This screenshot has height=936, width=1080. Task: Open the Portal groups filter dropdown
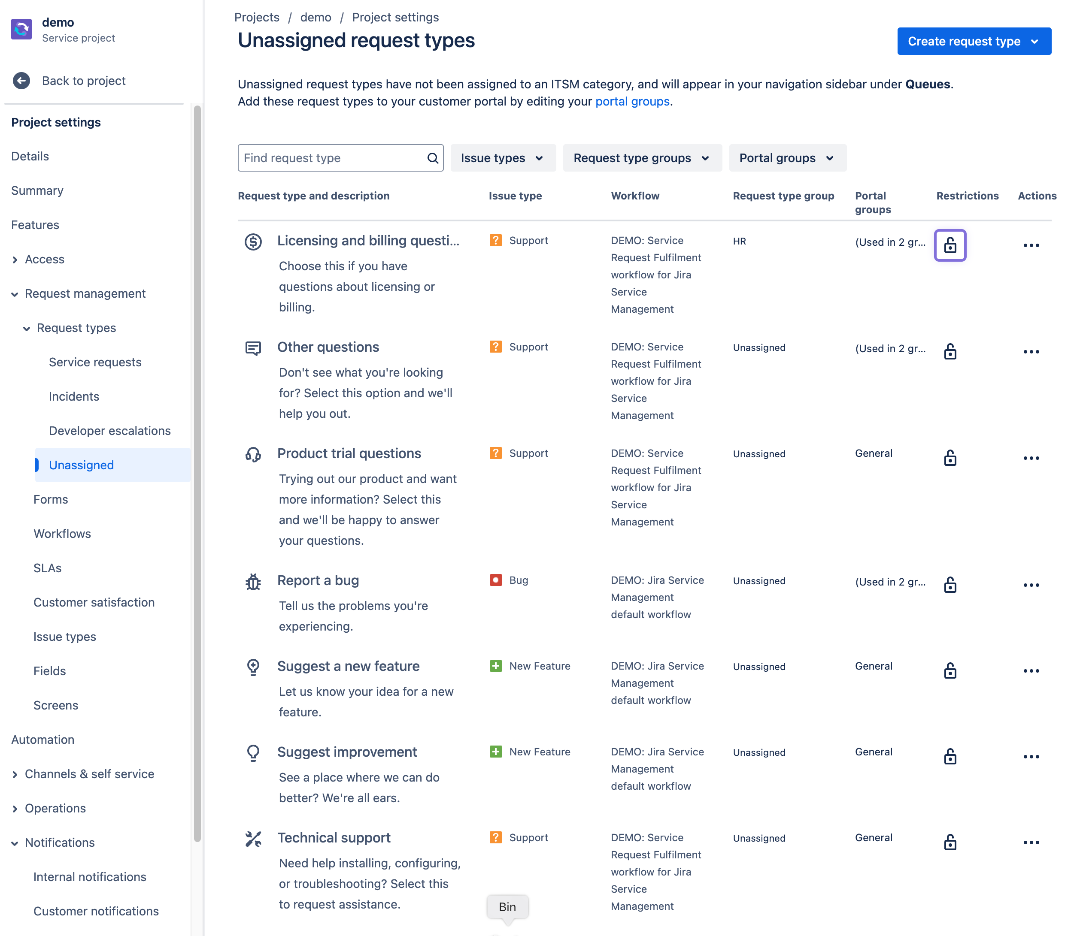(x=787, y=158)
